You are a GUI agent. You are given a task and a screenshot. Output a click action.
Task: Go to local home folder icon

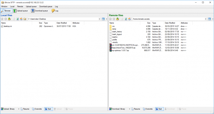tap(21, 19)
